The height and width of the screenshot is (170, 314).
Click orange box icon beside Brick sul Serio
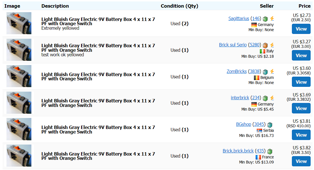click(265, 45)
